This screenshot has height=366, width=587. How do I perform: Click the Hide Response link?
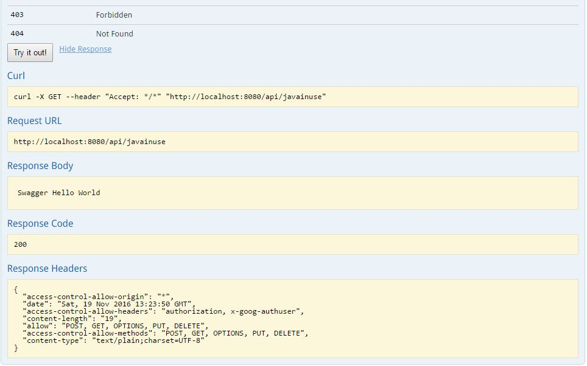pos(85,49)
